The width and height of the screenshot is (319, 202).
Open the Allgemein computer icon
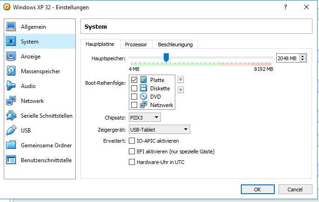coord(11,26)
